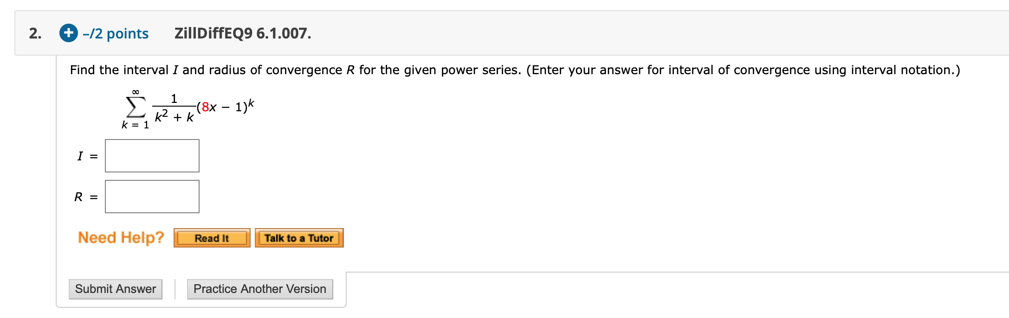Click the (8x - 1)^k expression

225,106
